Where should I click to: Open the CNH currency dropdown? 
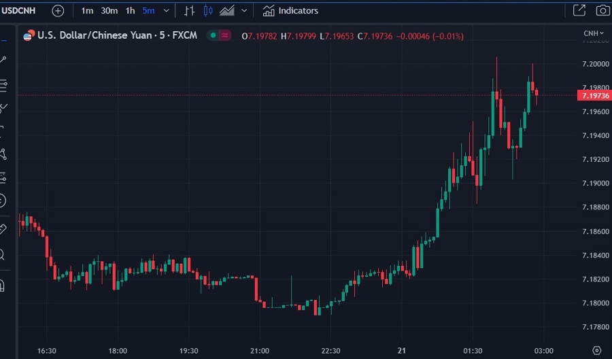tap(593, 33)
